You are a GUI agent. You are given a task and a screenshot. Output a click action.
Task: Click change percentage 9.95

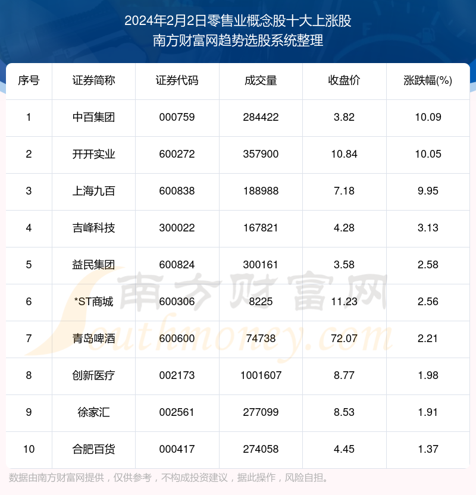click(x=428, y=191)
